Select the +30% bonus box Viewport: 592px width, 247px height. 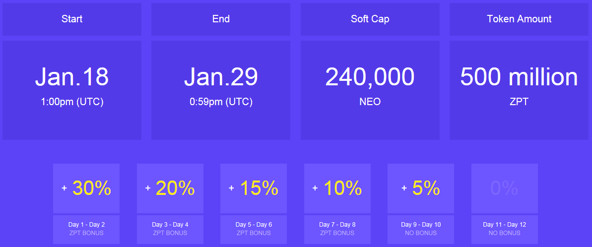(86, 188)
